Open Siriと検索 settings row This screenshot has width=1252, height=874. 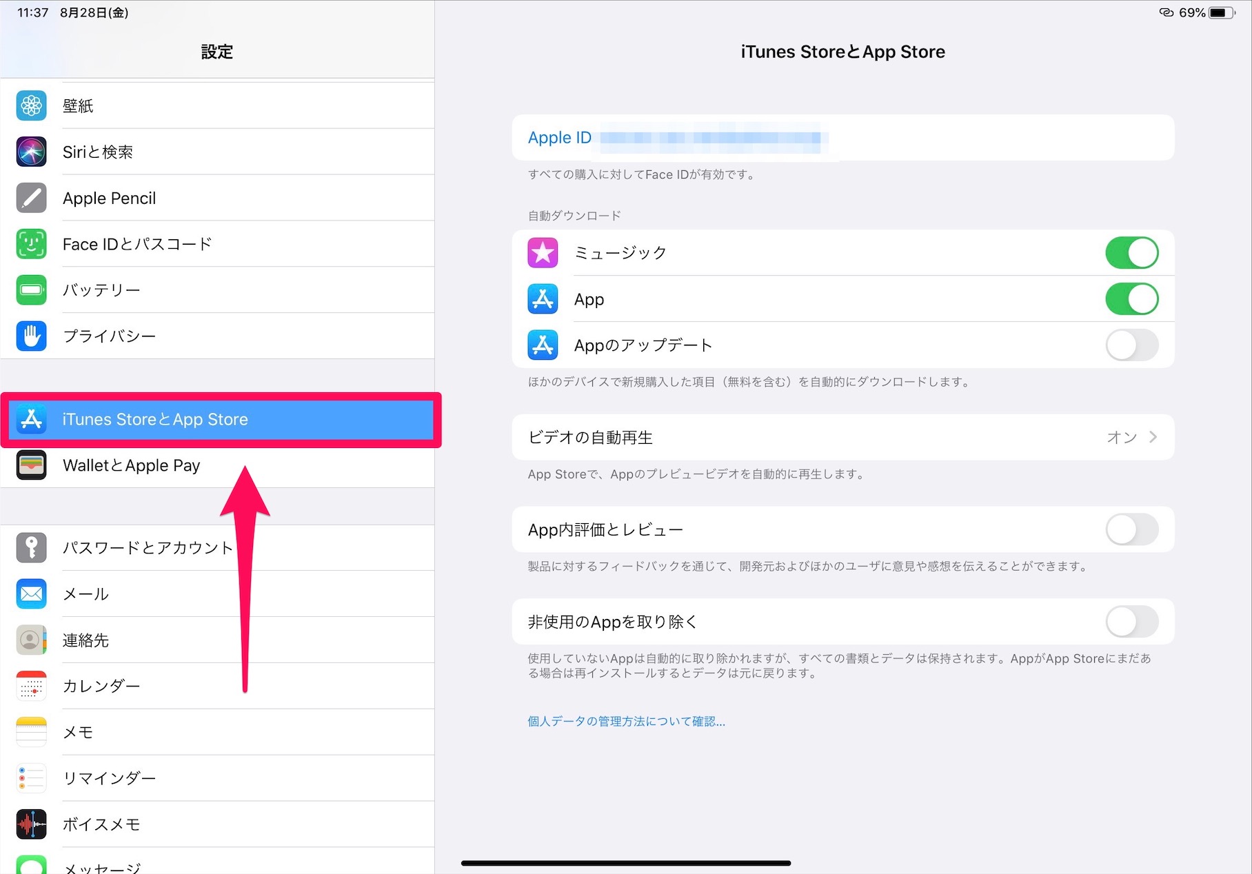click(217, 152)
